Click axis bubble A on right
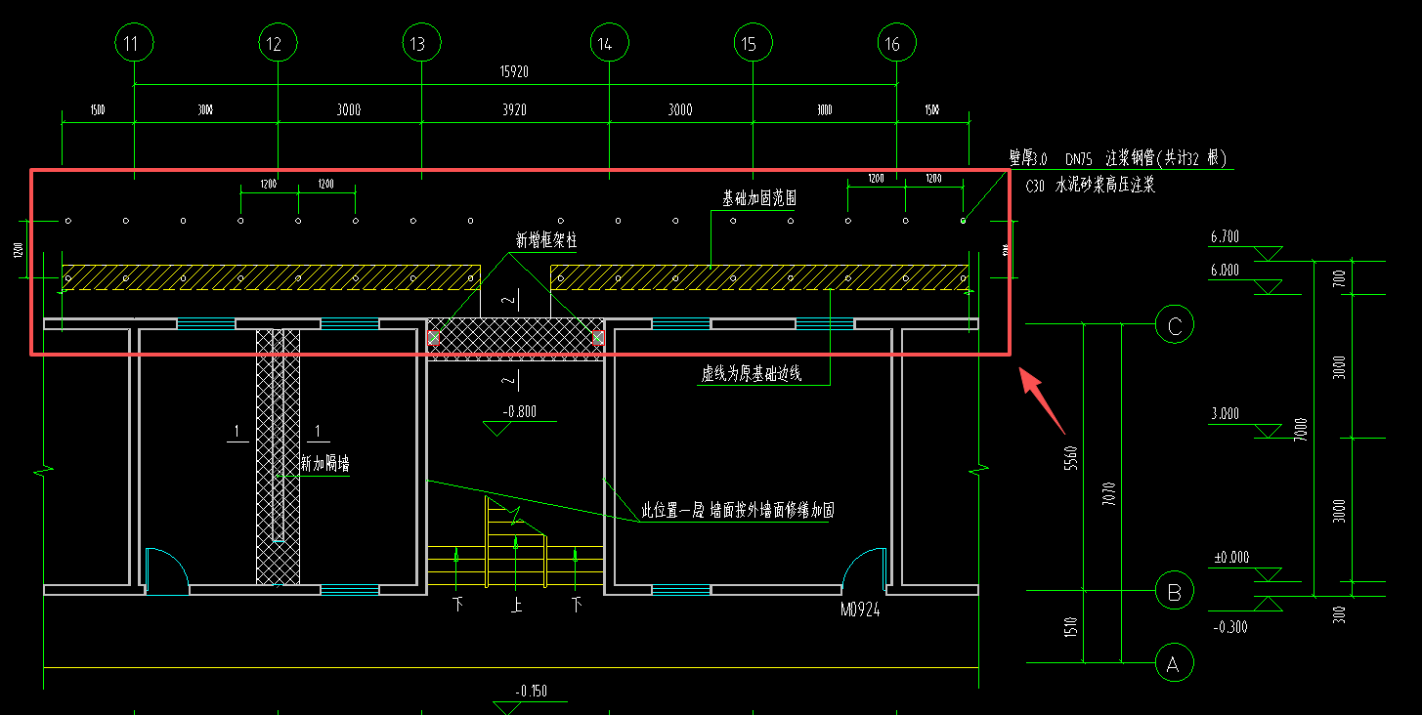This screenshot has width=1422, height=715. tap(1174, 664)
